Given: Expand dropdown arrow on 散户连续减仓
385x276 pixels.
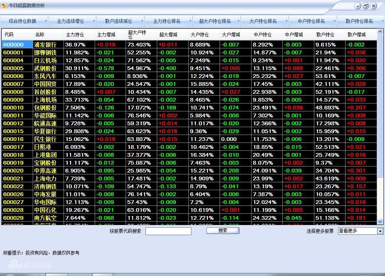Looking at the screenshot, I should [142, 21].
